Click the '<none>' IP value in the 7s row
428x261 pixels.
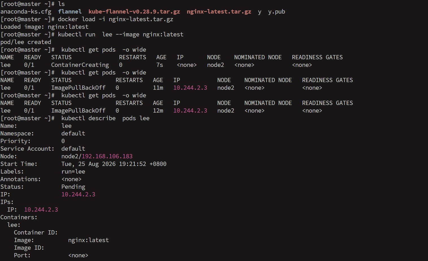(x=187, y=65)
